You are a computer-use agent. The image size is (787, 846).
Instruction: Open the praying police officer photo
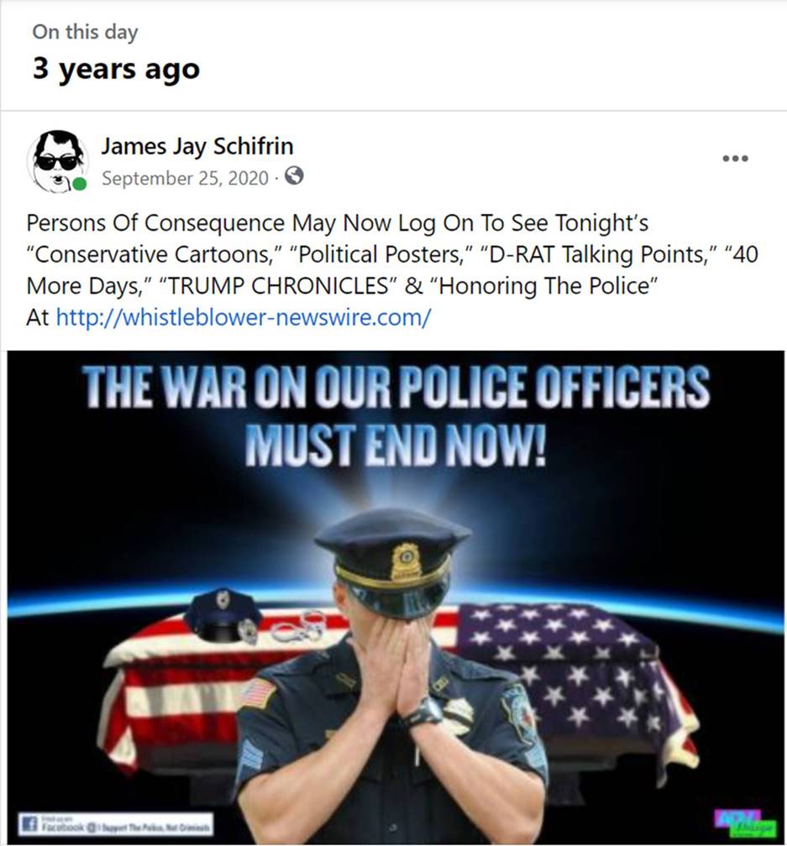coord(395,598)
